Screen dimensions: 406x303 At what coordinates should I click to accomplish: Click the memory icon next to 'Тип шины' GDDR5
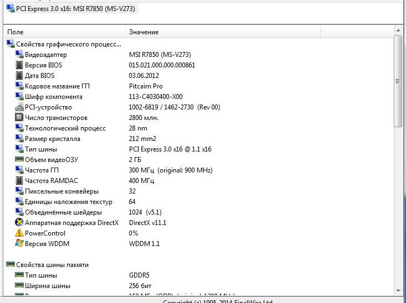click(19, 275)
